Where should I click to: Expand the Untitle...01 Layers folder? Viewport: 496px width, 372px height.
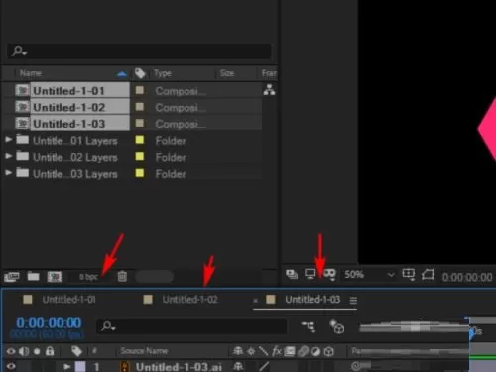(9, 140)
